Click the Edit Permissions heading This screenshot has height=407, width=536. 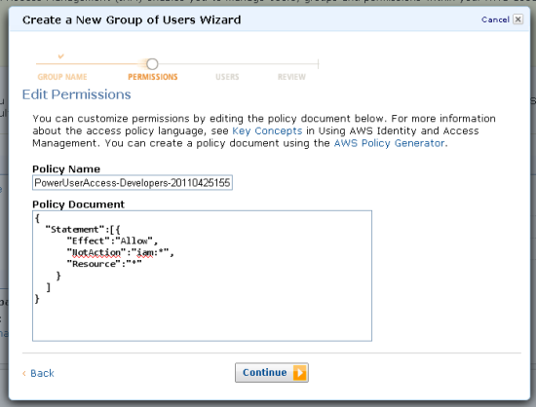click(77, 94)
